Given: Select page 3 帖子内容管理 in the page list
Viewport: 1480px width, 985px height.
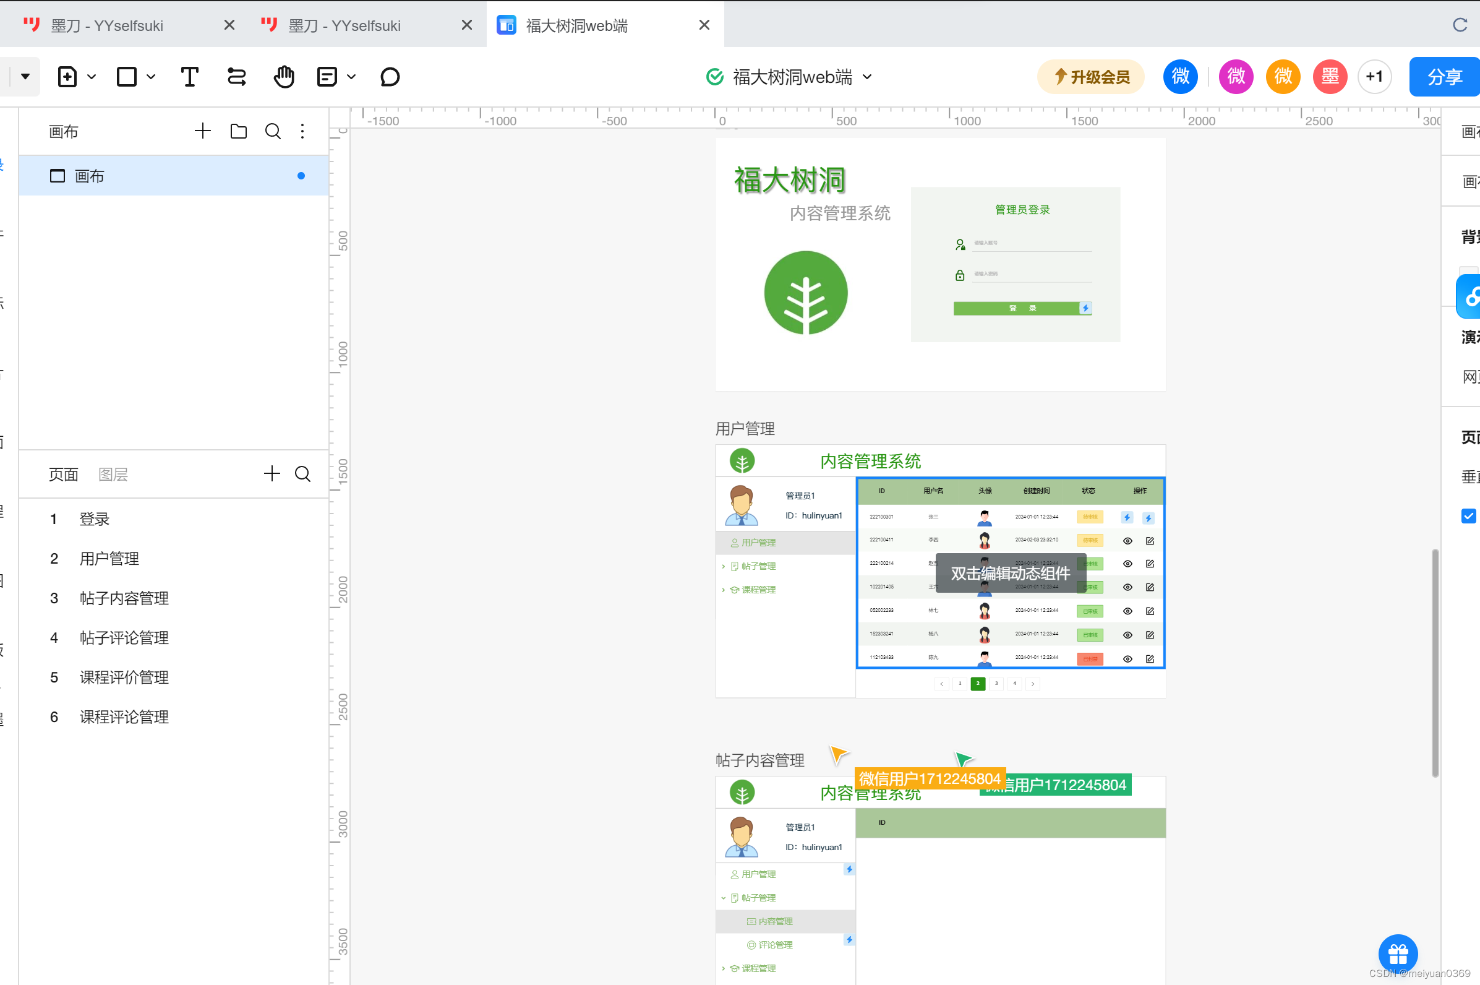Looking at the screenshot, I should [x=123, y=598].
